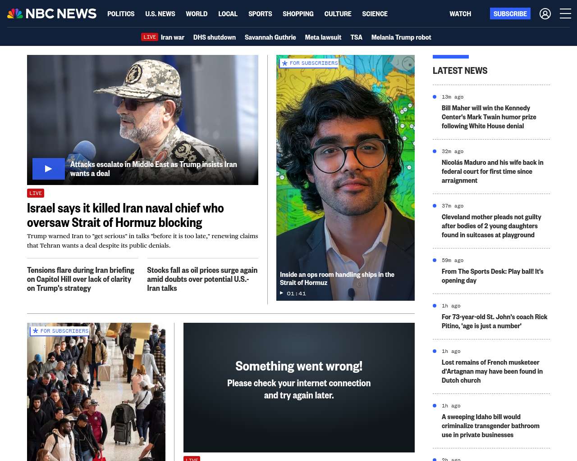The height and width of the screenshot is (461, 577).
Task: Click the For Subscribers star badge on portrait video
Action: point(309,63)
